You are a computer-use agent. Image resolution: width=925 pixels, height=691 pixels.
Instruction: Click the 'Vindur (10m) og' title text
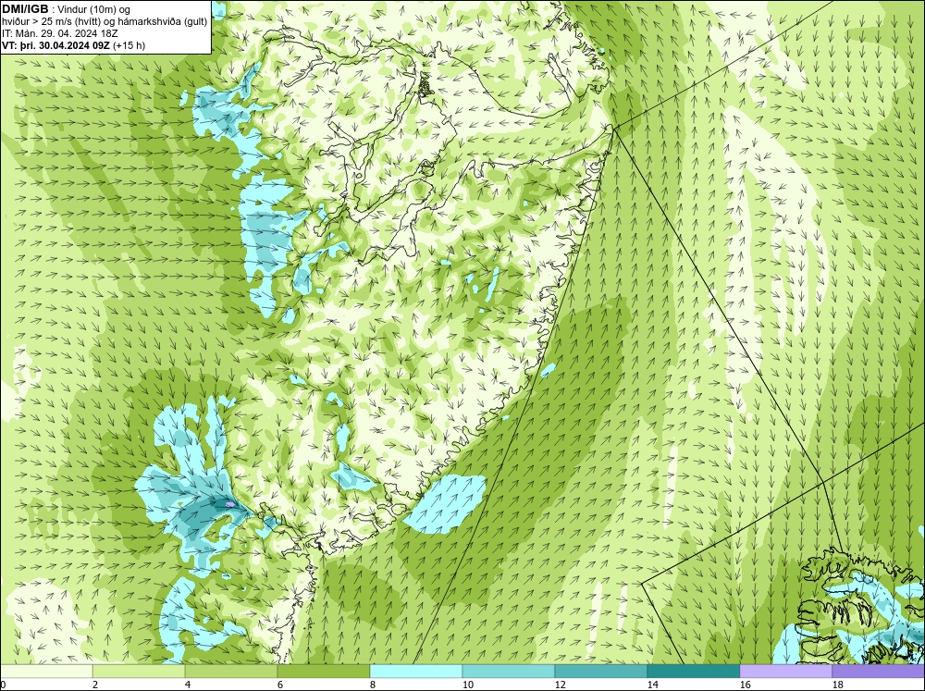tap(93, 9)
